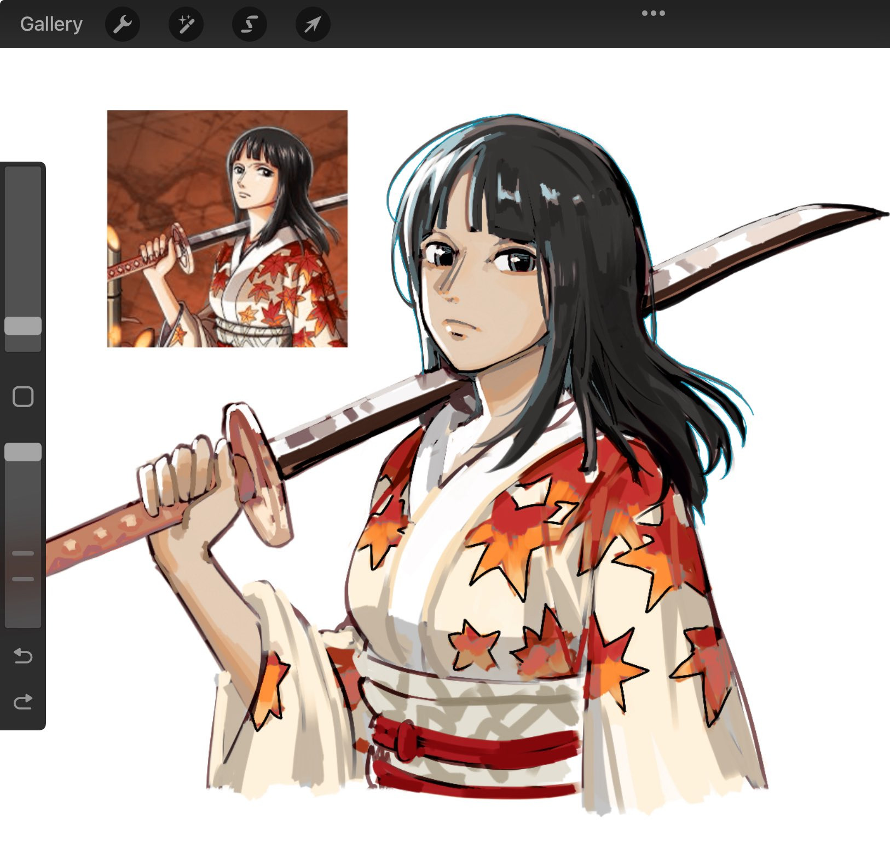This screenshot has height=858, width=890.
Task: Open the Actions wrench menu
Action: tap(122, 24)
